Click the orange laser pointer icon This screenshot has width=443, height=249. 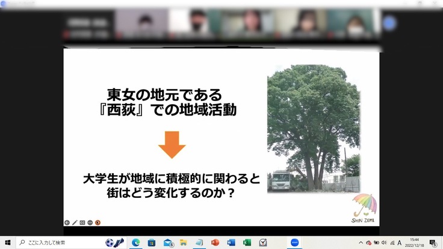[x=98, y=222]
